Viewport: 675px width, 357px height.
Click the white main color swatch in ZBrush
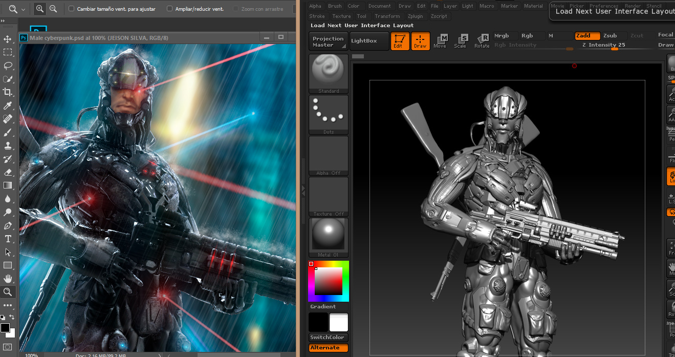(339, 322)
